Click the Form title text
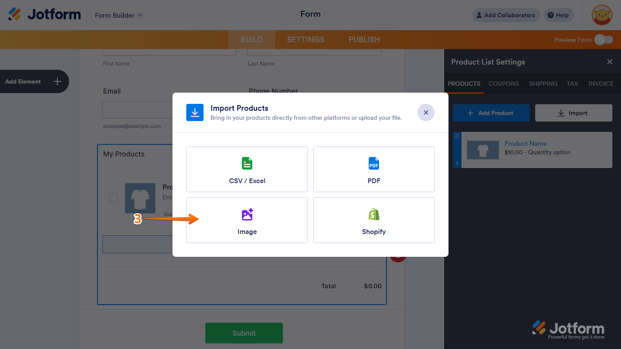Image resolution: width=621 pixels, height=349 pixels. click(310, 14)
